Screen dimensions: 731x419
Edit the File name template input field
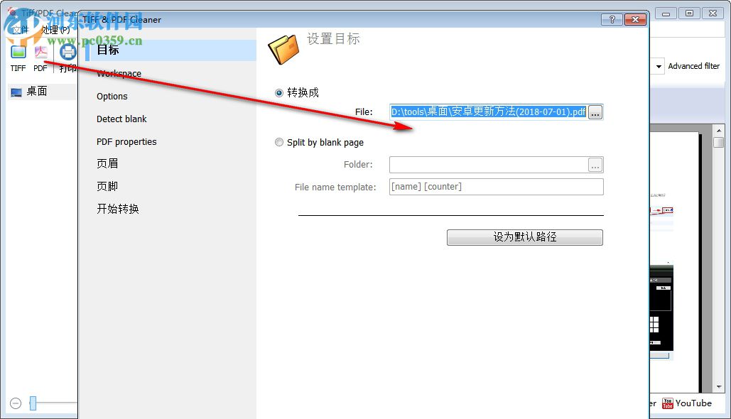coord(496,186)
